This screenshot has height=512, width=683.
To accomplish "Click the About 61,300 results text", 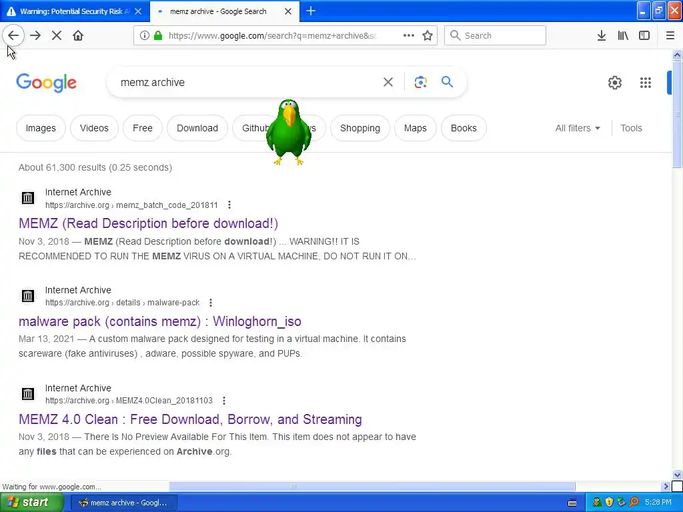I will [95, 167].
